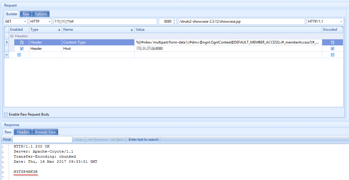The image size is (349, 180).
Task: Switch to the Raw request tab
Action: point(26,14)
